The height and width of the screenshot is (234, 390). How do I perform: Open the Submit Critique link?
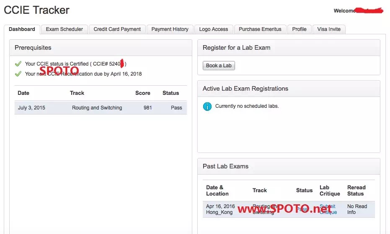point(328,209)
